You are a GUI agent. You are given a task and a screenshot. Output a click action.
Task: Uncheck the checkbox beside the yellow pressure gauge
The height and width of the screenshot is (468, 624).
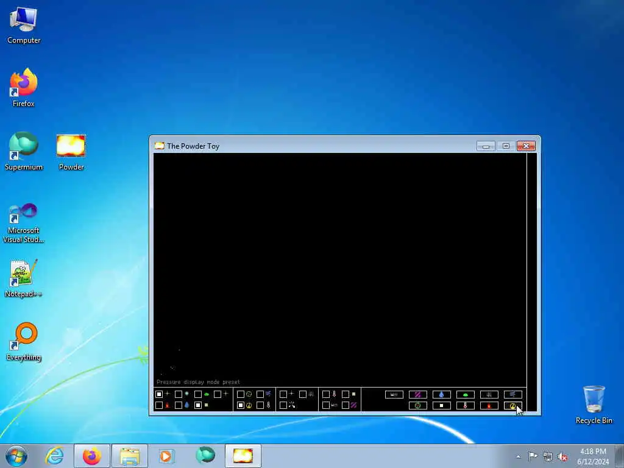[240, 405]
